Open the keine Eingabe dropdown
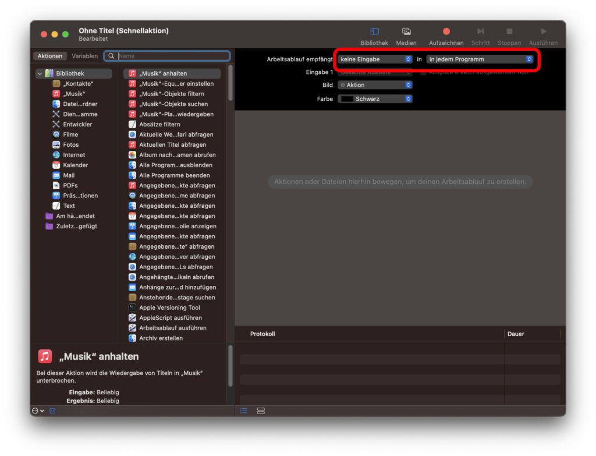This screenshot has width=596, height=456. pos(375,59)
